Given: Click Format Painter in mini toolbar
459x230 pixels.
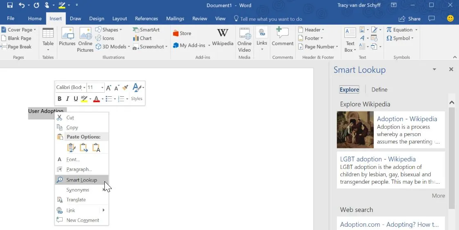Looking at the screenshot, I should click(125, 87).
